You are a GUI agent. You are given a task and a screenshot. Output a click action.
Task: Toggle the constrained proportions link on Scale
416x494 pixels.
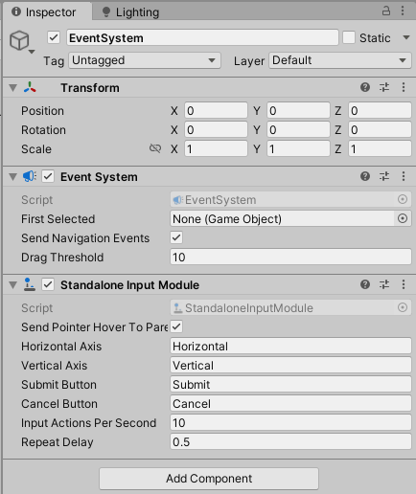(x=155, y=148)
